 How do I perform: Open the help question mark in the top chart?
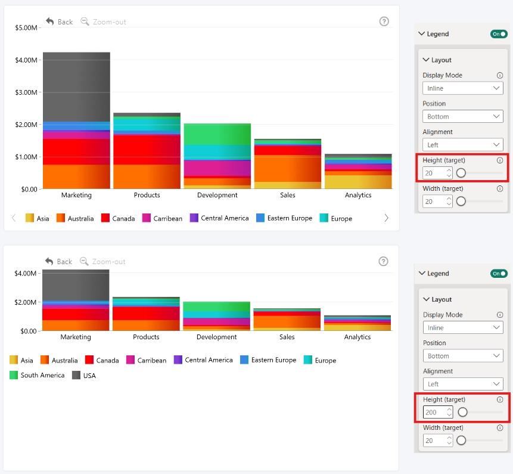click(384, 21)
